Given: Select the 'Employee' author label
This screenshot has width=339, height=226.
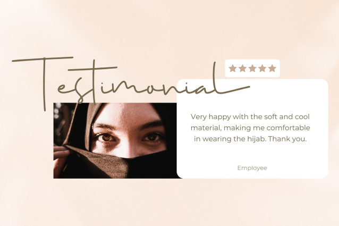Looking at the screenshot, I should click(x=252, y=168).
